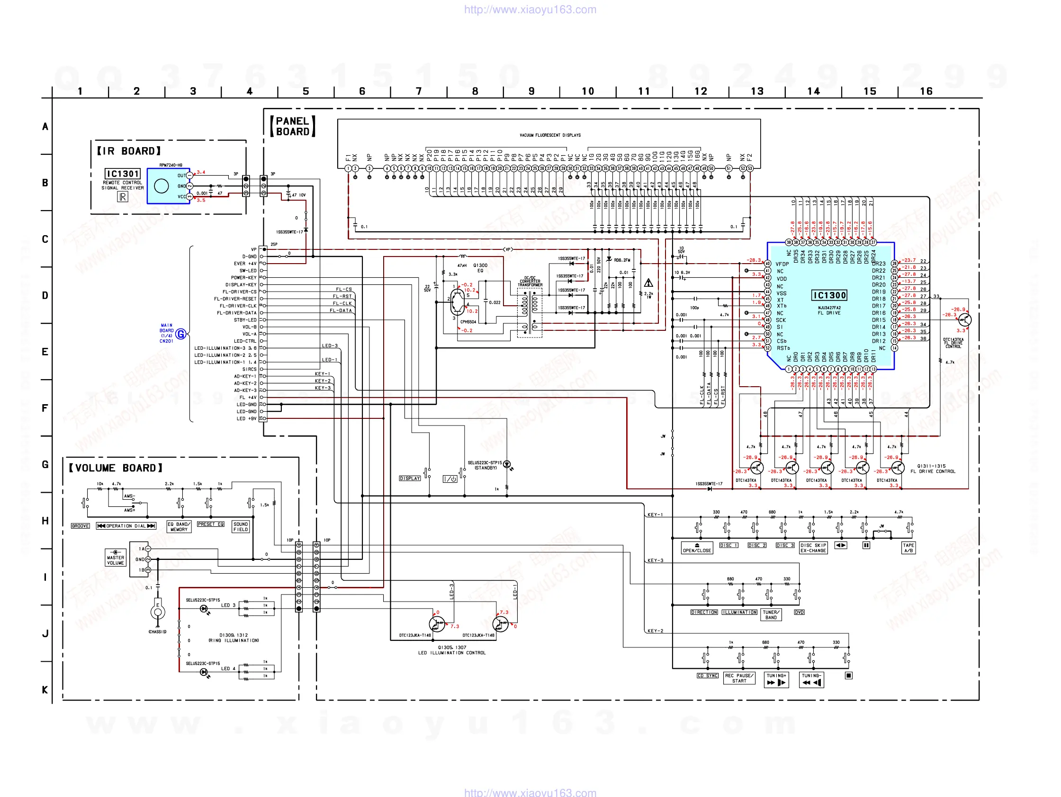Click the pause symbol button label
Viewport: 1061px width, 797px height.
pos(866,545)
